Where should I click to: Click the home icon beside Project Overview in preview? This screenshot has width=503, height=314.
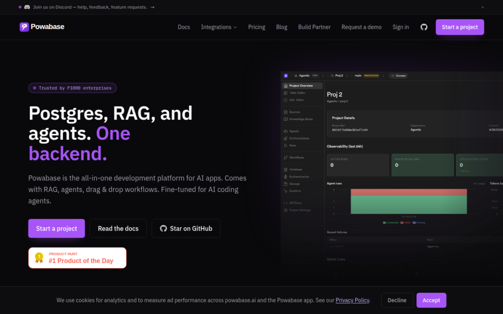coord(285,85)
